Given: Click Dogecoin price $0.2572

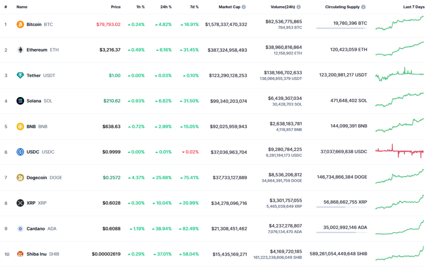Looking at the screenshot, I should [x=112, y=178].
